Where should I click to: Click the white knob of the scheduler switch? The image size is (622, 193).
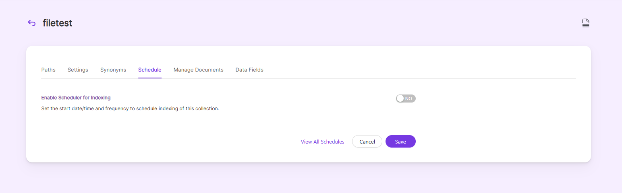click(x=400, y=99)
